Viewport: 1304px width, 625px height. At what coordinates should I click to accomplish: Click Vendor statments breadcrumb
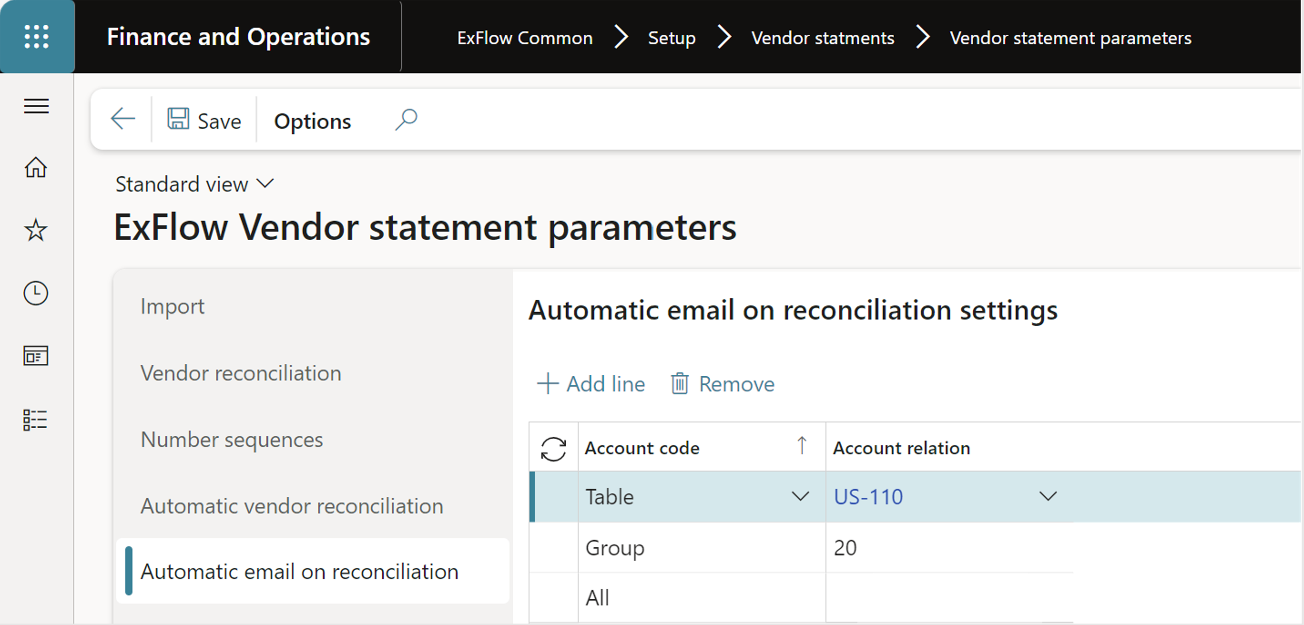822,38
